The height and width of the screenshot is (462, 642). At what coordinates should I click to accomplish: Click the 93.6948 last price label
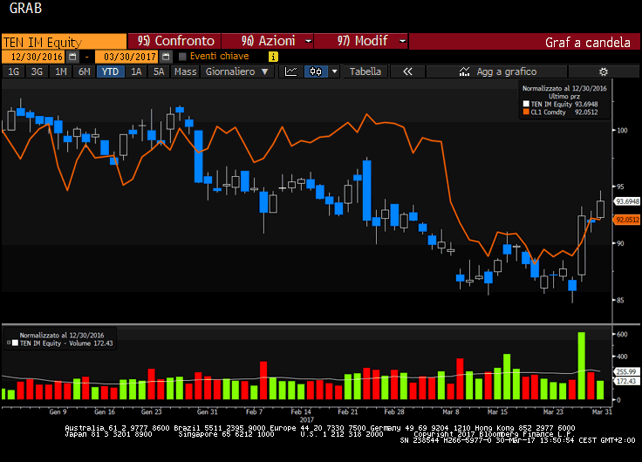tap(626, 201)
